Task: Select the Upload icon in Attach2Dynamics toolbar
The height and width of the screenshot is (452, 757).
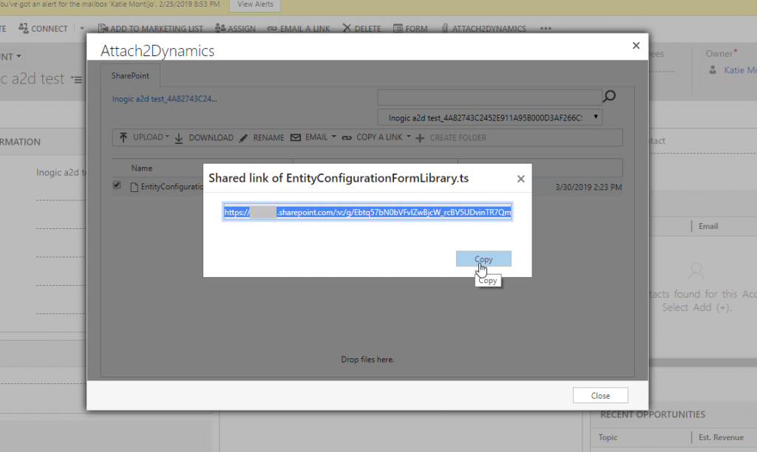Action: (123, 137)
